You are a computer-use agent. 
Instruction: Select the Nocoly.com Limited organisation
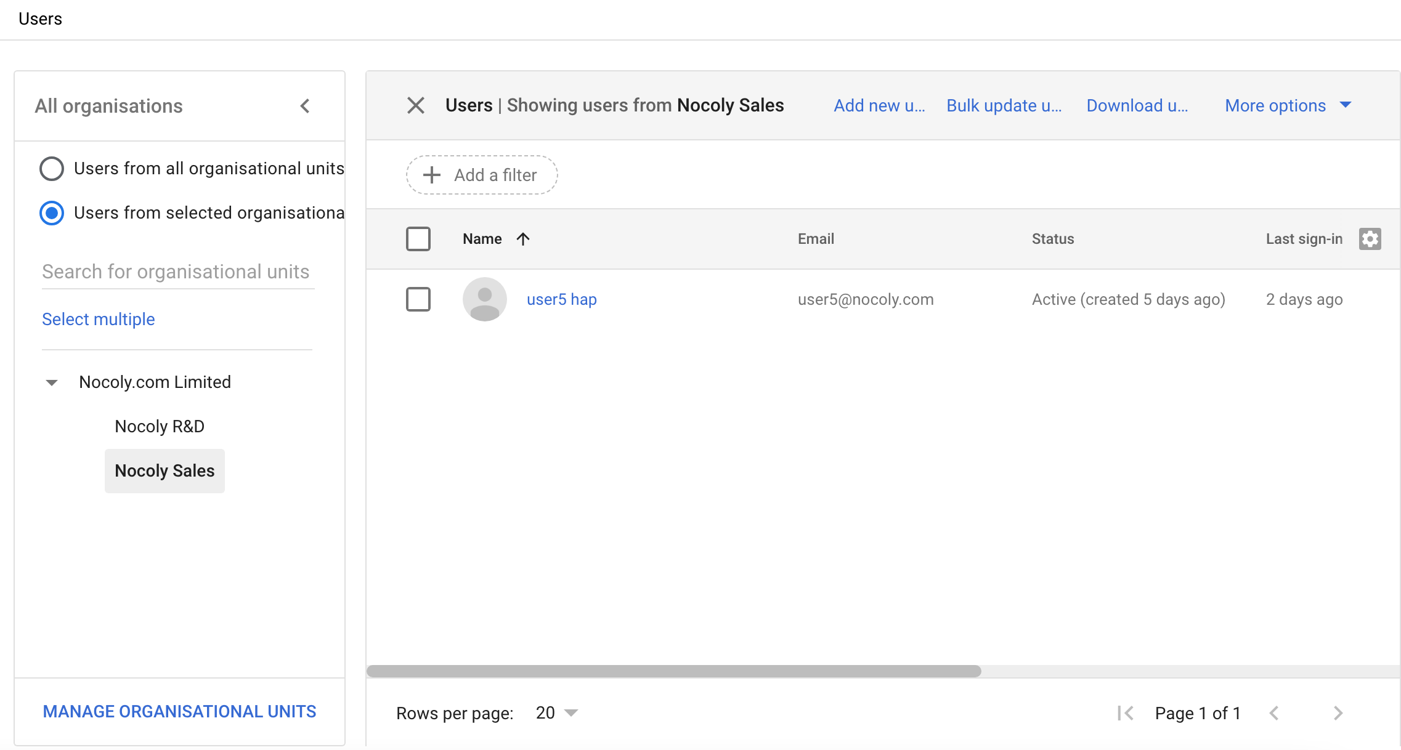pos(155,382)
